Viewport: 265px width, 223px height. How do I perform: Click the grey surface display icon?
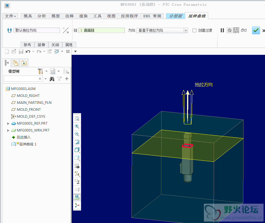77,190
